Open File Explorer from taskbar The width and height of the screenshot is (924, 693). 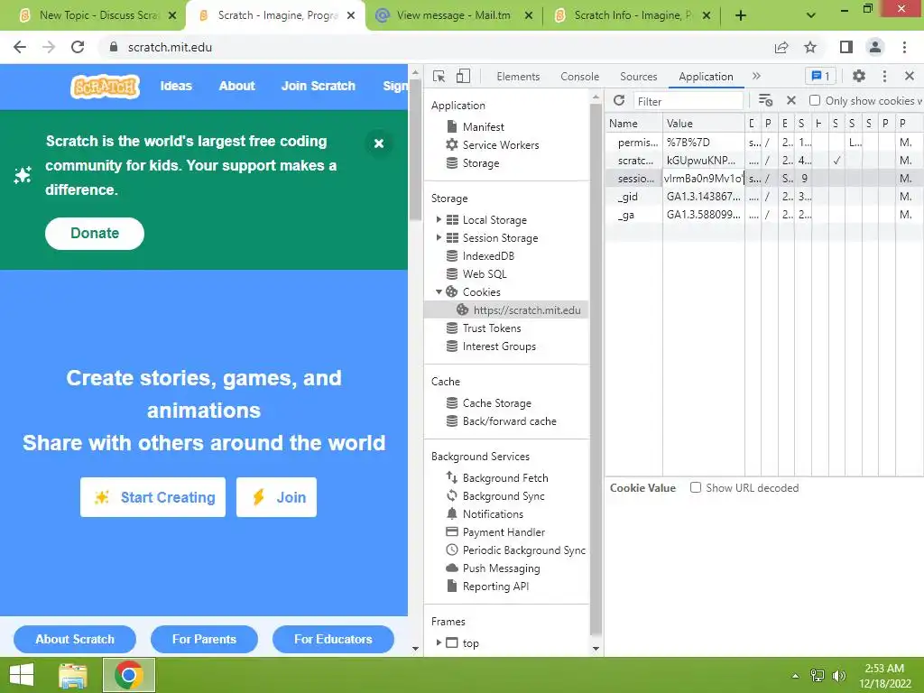[73, 675]
